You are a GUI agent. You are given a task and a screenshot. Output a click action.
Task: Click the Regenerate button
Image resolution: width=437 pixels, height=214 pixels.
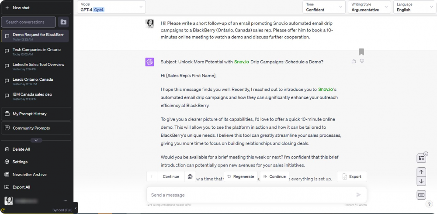coord(241,177)
